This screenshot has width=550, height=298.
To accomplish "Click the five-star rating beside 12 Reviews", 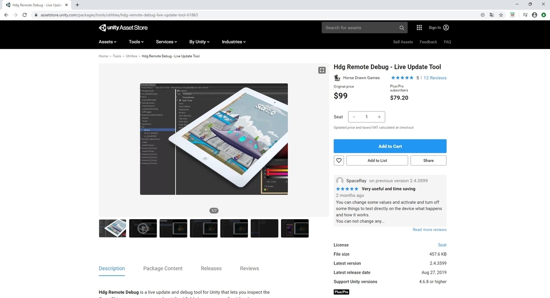I will (x=402, y=78).
